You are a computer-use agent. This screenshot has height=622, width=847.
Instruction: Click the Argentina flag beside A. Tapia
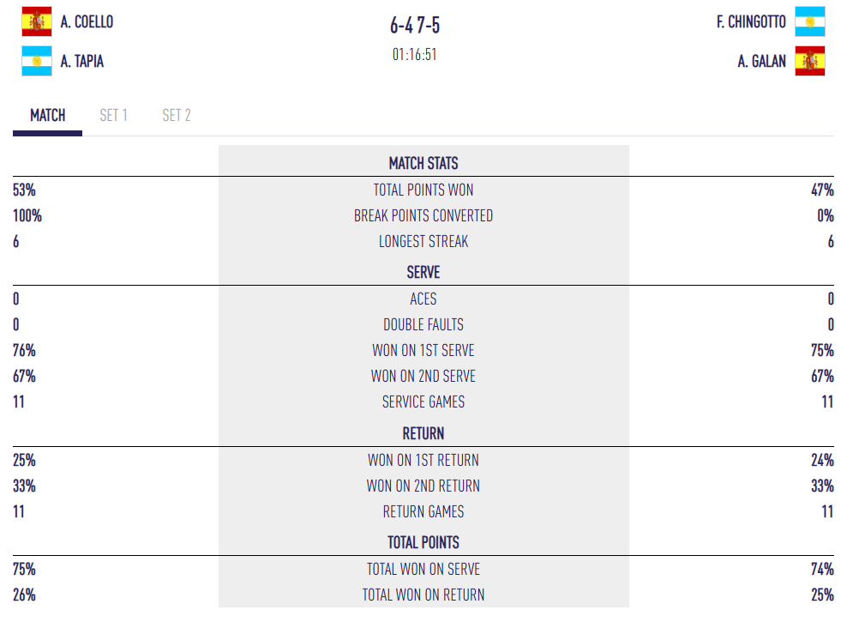(x=37, y=61)
